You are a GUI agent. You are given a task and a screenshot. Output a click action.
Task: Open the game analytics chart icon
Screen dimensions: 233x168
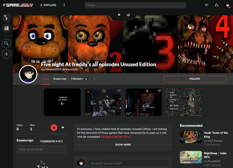coord(128,15)
